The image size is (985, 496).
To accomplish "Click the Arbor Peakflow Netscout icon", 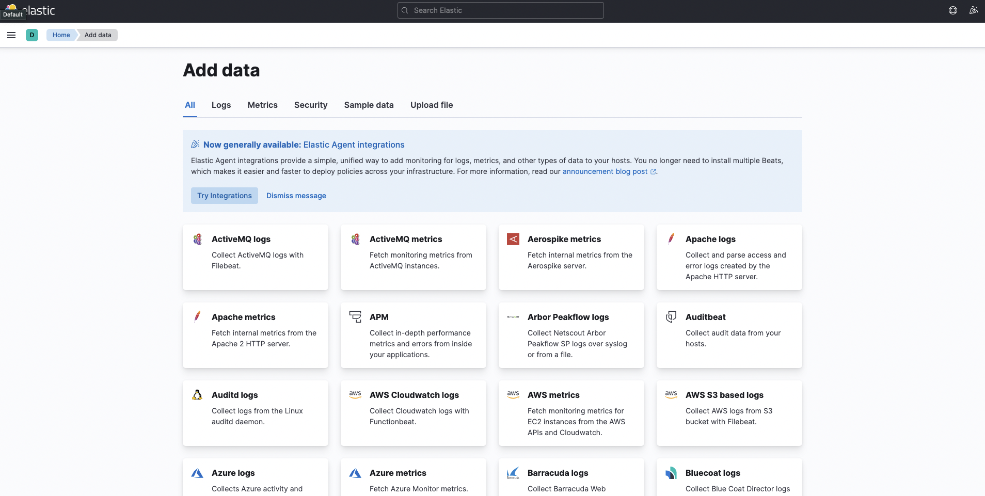I will click(513, 317).
